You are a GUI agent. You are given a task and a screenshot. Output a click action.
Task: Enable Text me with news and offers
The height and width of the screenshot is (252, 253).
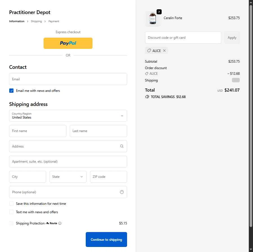(11, 212)
